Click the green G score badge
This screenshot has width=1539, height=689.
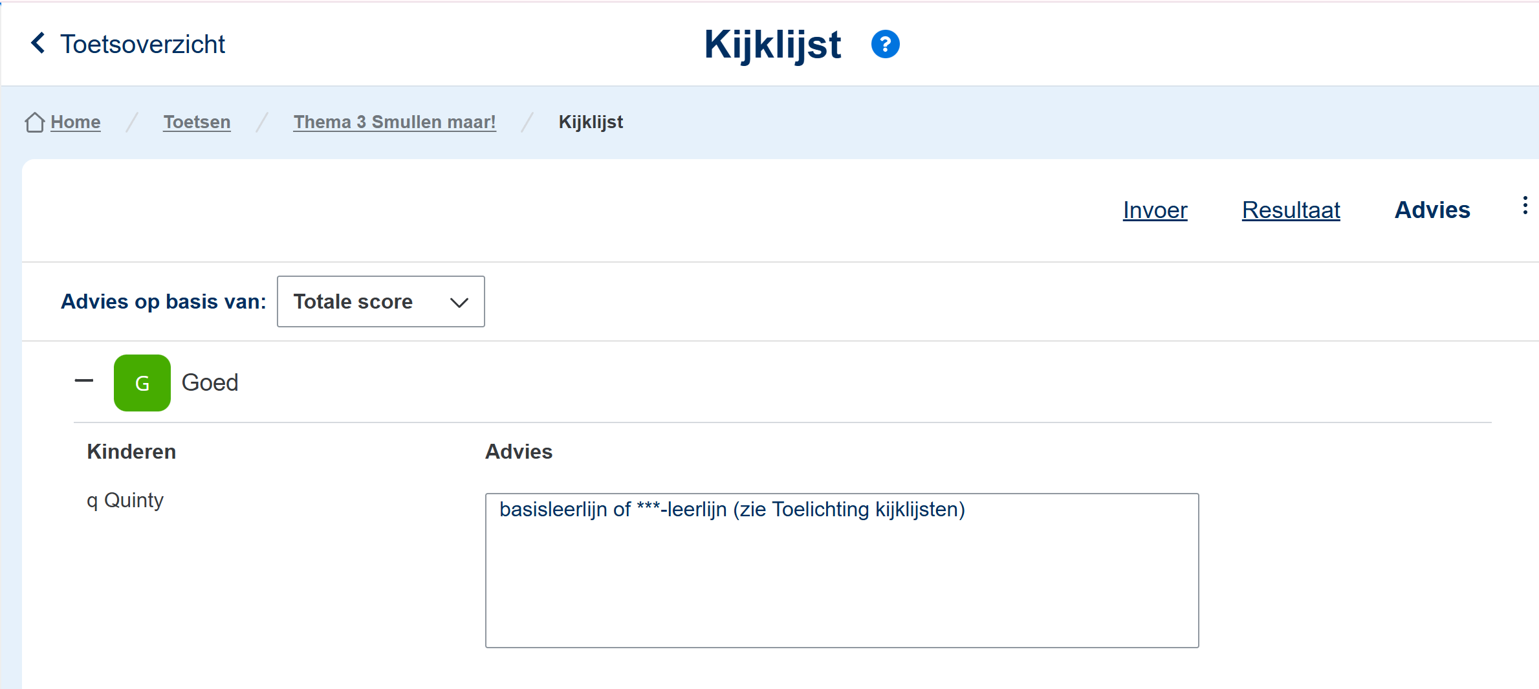(x=142, y=383)
